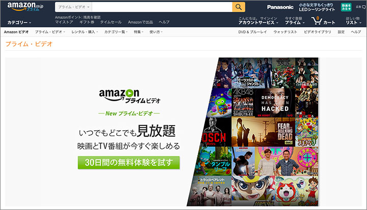The height and width of the screenshot is (210, 367).
Task: Select Amazon ビデオ nav item
Action: point(16,32)
